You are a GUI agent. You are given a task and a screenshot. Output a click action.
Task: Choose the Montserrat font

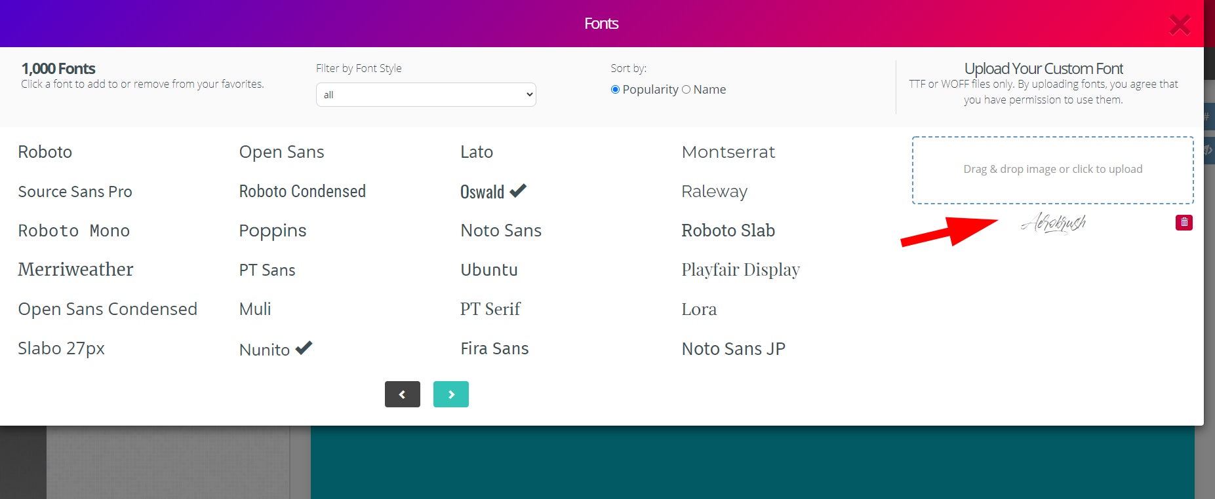point(728,152)
